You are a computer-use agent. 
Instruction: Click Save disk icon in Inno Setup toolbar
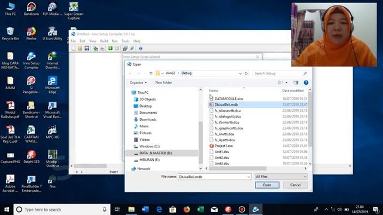click(x=87, y=48)
